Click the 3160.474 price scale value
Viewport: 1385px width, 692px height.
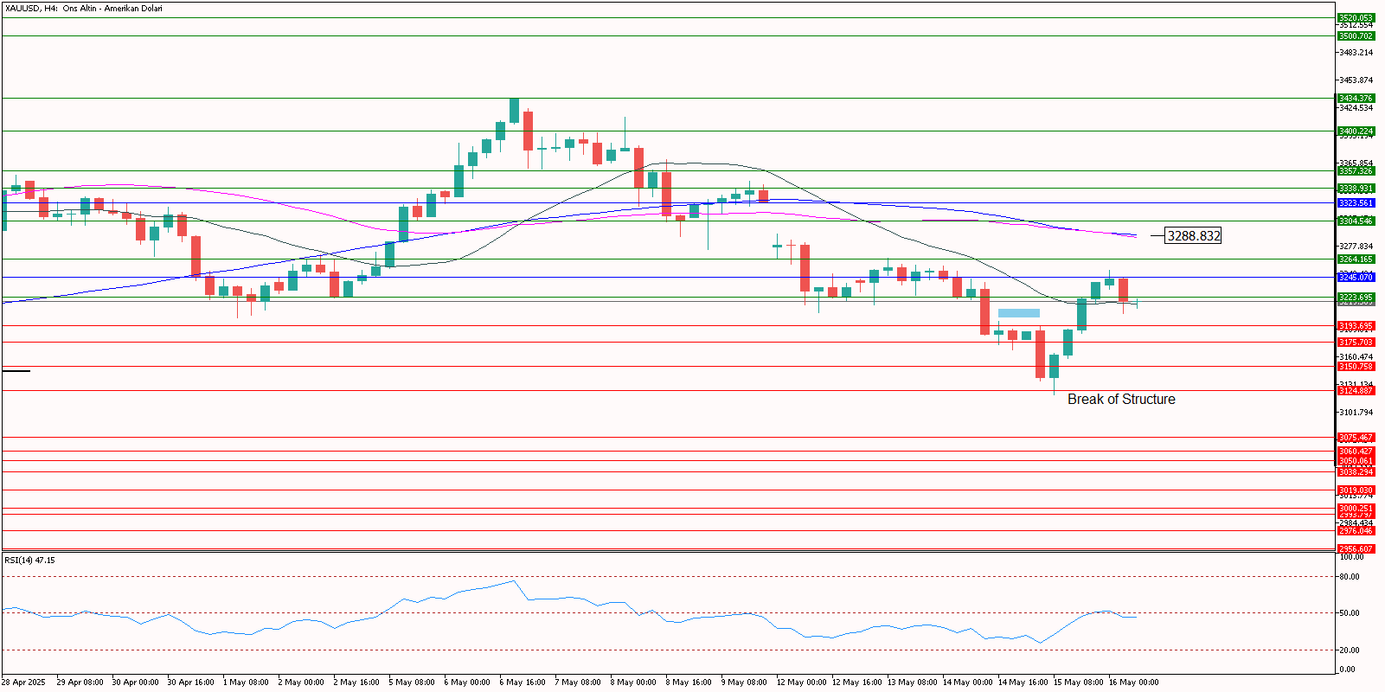tap(1356, 356)
